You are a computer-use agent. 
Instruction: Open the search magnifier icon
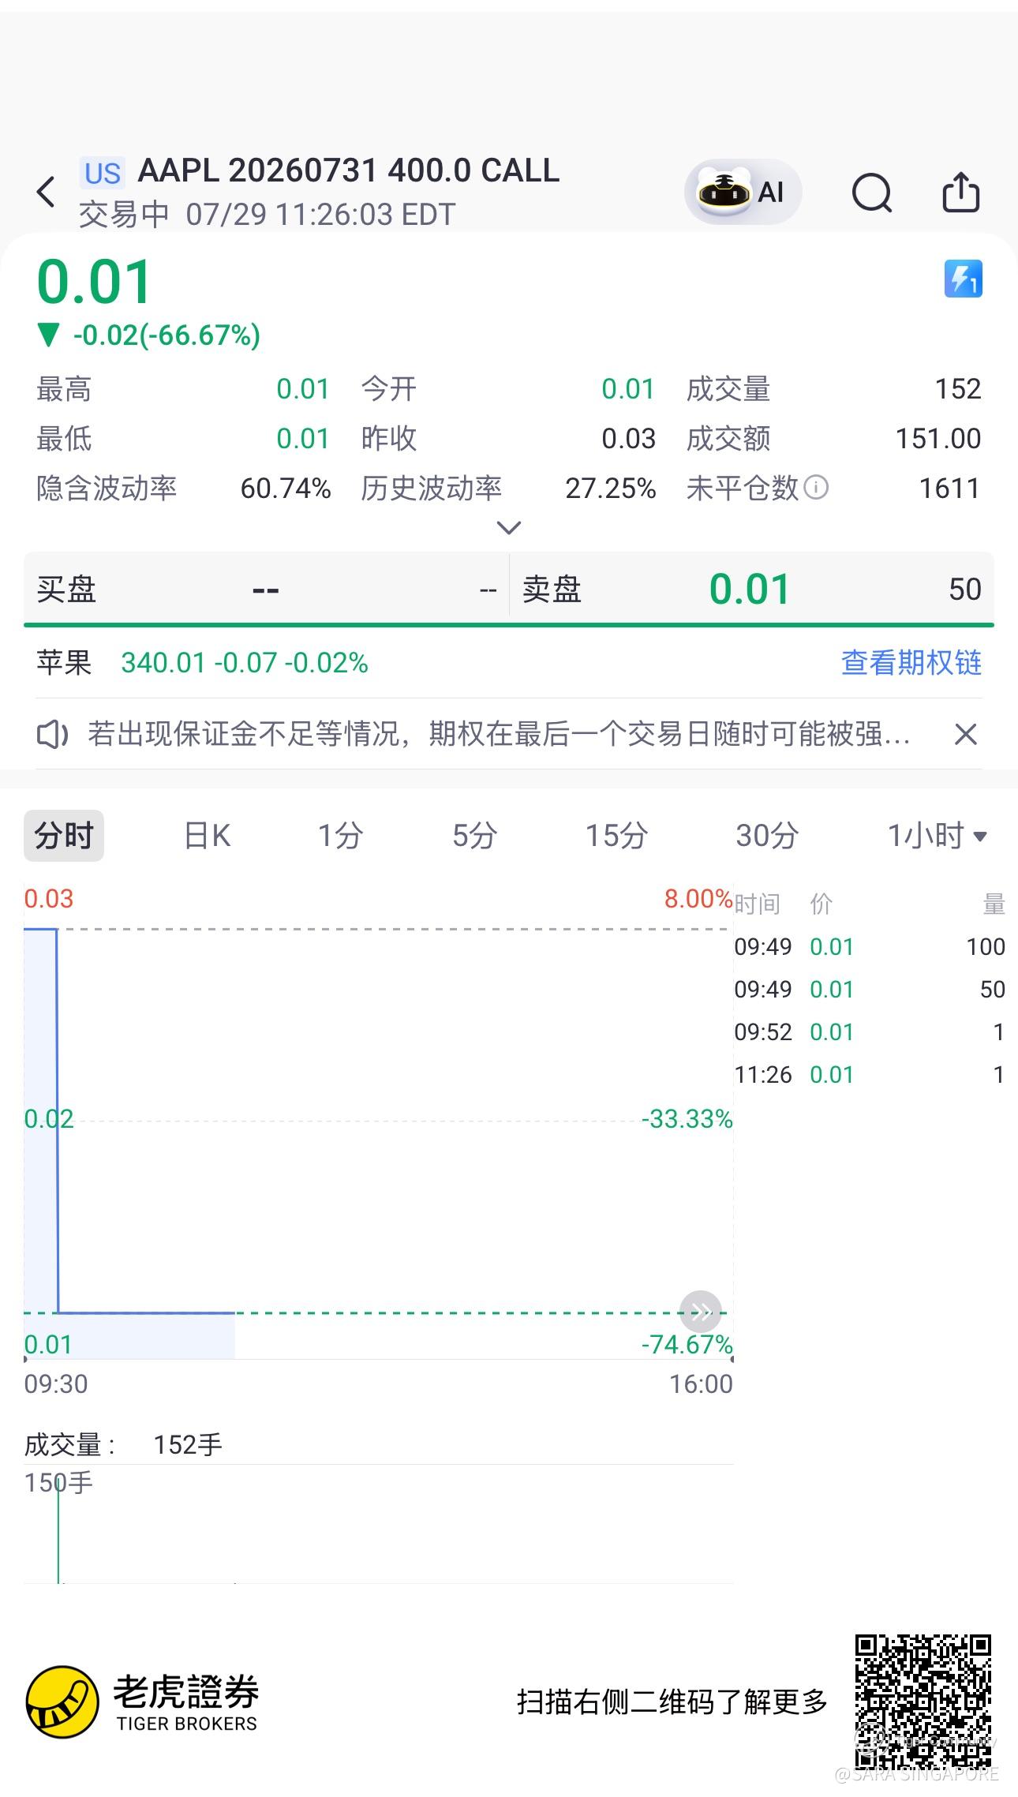872,192
